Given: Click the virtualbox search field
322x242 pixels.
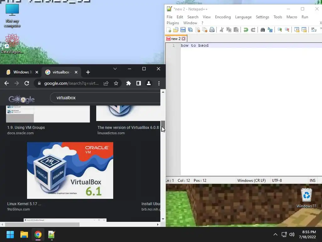Looking at the screenshot, I should pyautogui.click(x=105, y=98).
